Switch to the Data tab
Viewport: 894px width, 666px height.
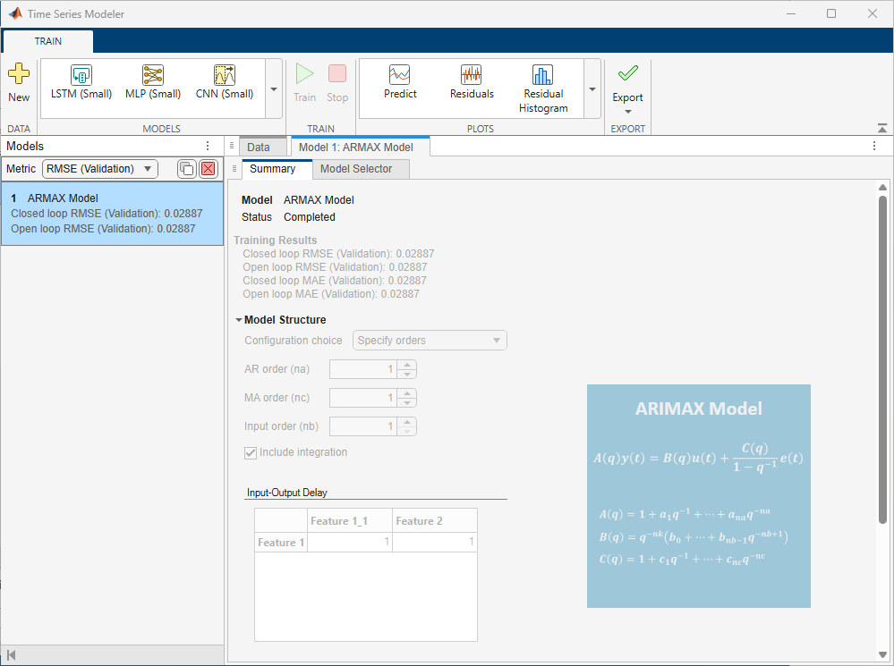tap(259, 147)
